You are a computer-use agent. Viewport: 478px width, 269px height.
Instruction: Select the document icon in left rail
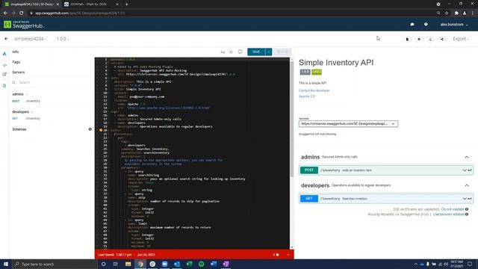[4, 86]
